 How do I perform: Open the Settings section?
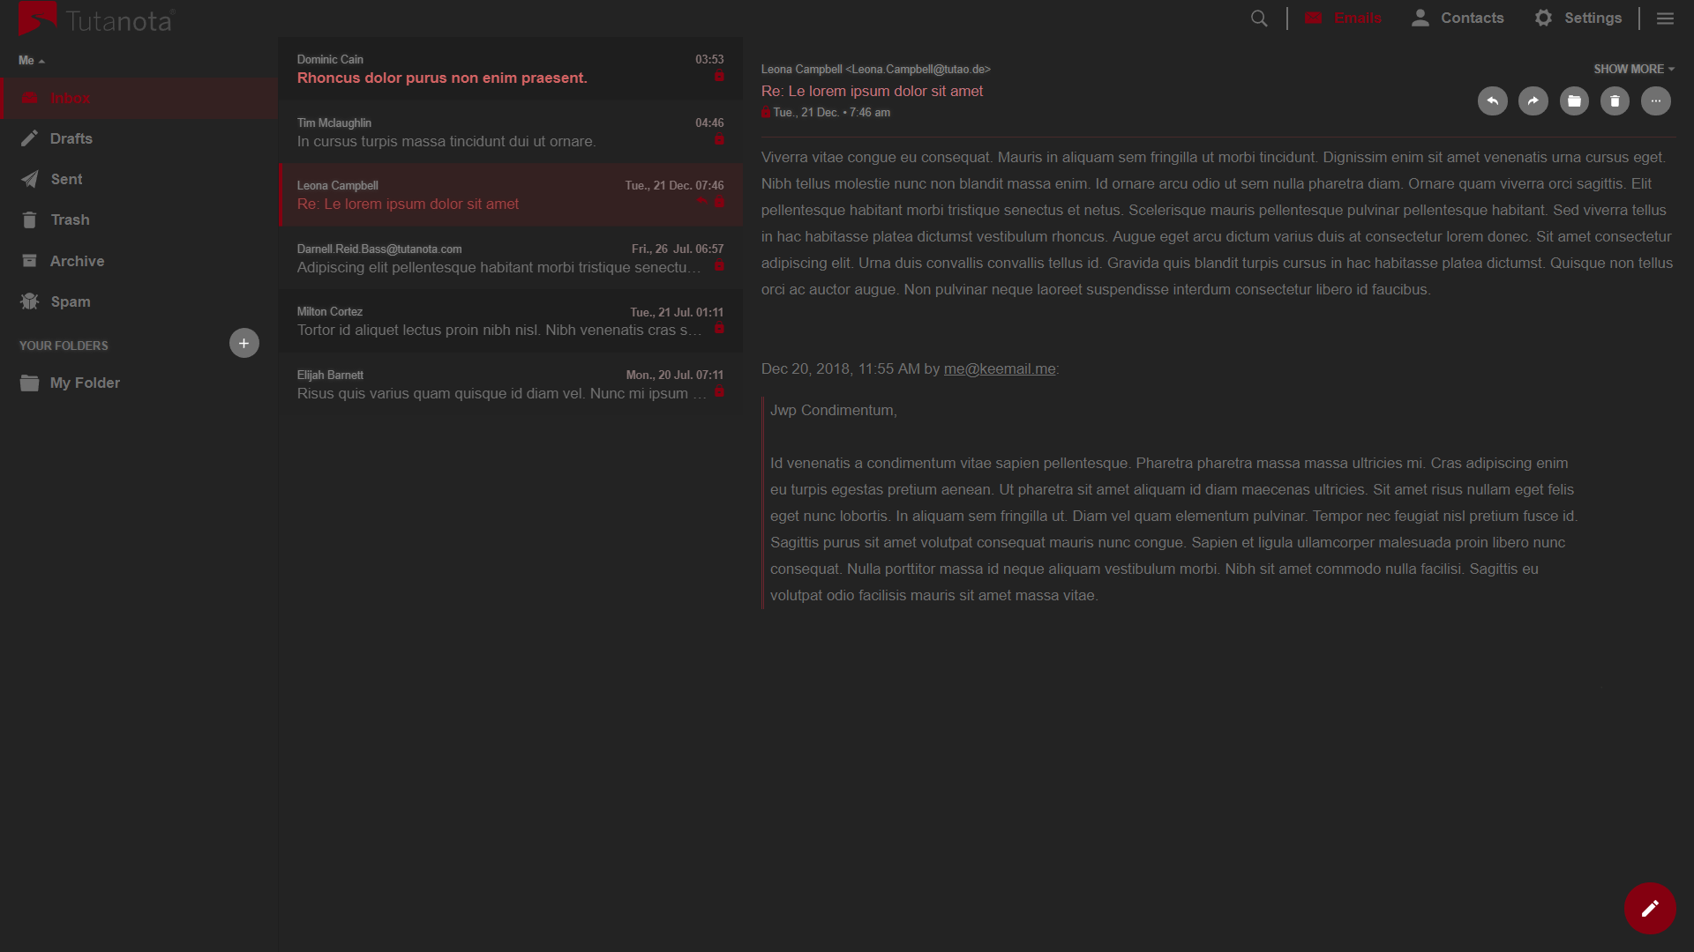click(1578, 18)
